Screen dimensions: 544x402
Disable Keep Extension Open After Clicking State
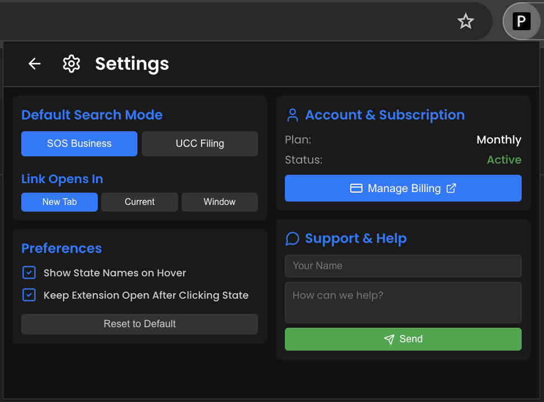pos(28,295)
